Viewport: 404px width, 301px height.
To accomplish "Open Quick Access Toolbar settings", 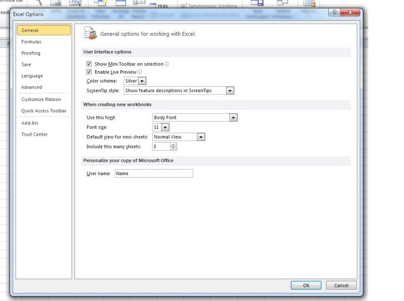I will (x=43, y=111).
